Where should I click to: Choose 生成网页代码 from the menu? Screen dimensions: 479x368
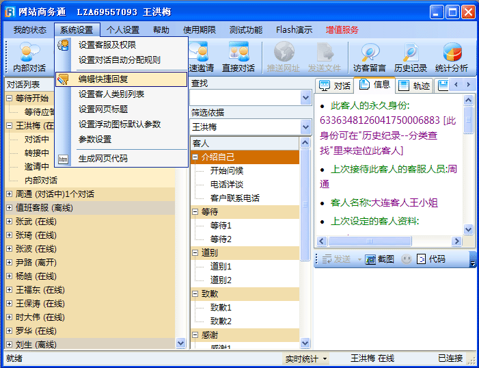[102, 159]
